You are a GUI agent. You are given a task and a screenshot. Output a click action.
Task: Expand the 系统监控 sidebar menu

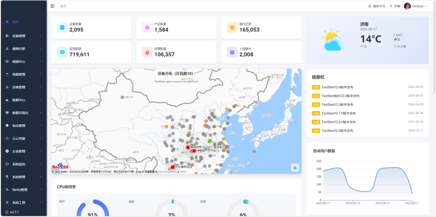point(23,164)
